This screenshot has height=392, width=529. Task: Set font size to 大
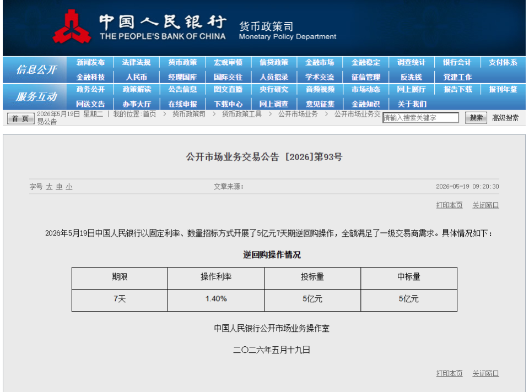49,187
